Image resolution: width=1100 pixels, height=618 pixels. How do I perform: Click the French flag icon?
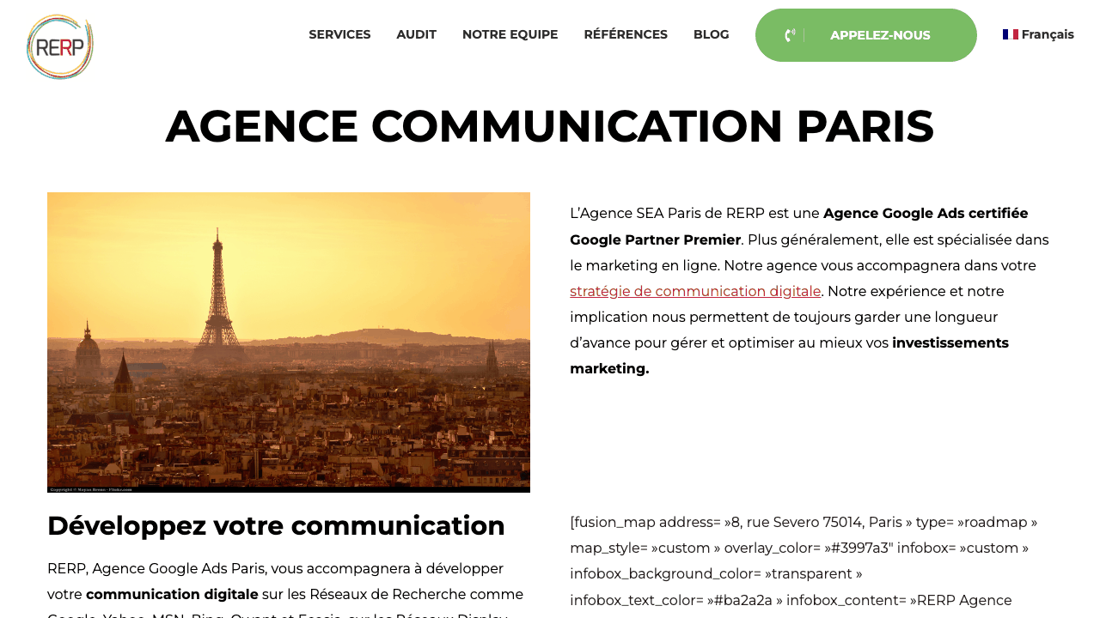click(x=1011, y=34)
